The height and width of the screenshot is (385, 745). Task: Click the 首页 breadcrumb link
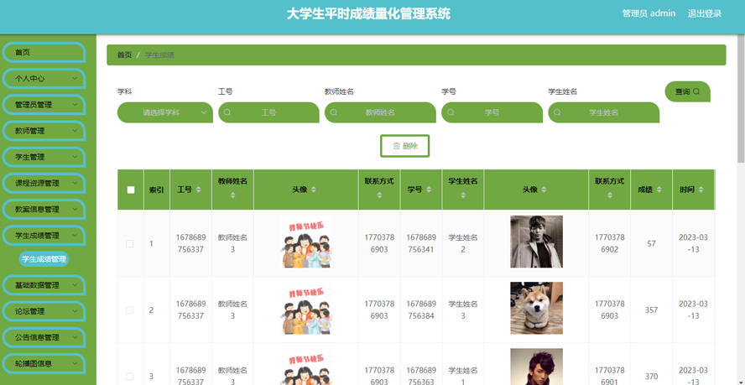pyautogui.click(x=124, y=55)
